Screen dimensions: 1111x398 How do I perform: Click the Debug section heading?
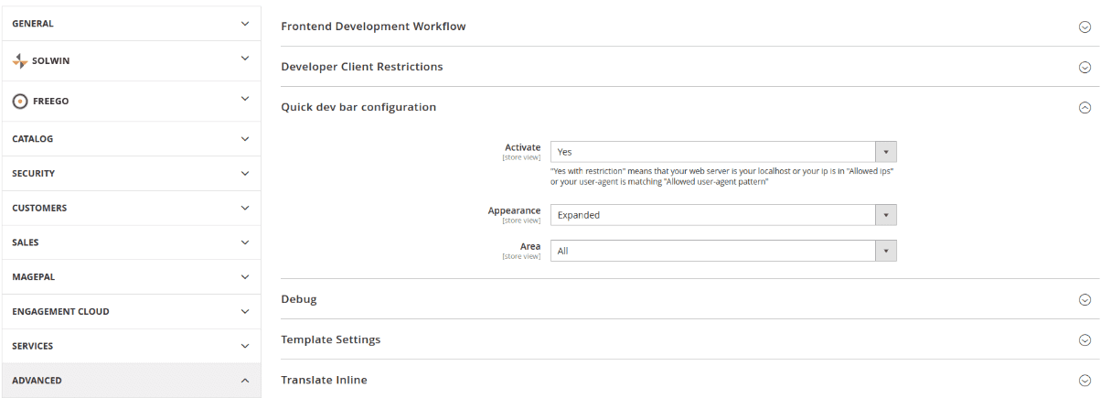(x=299, y=299)
